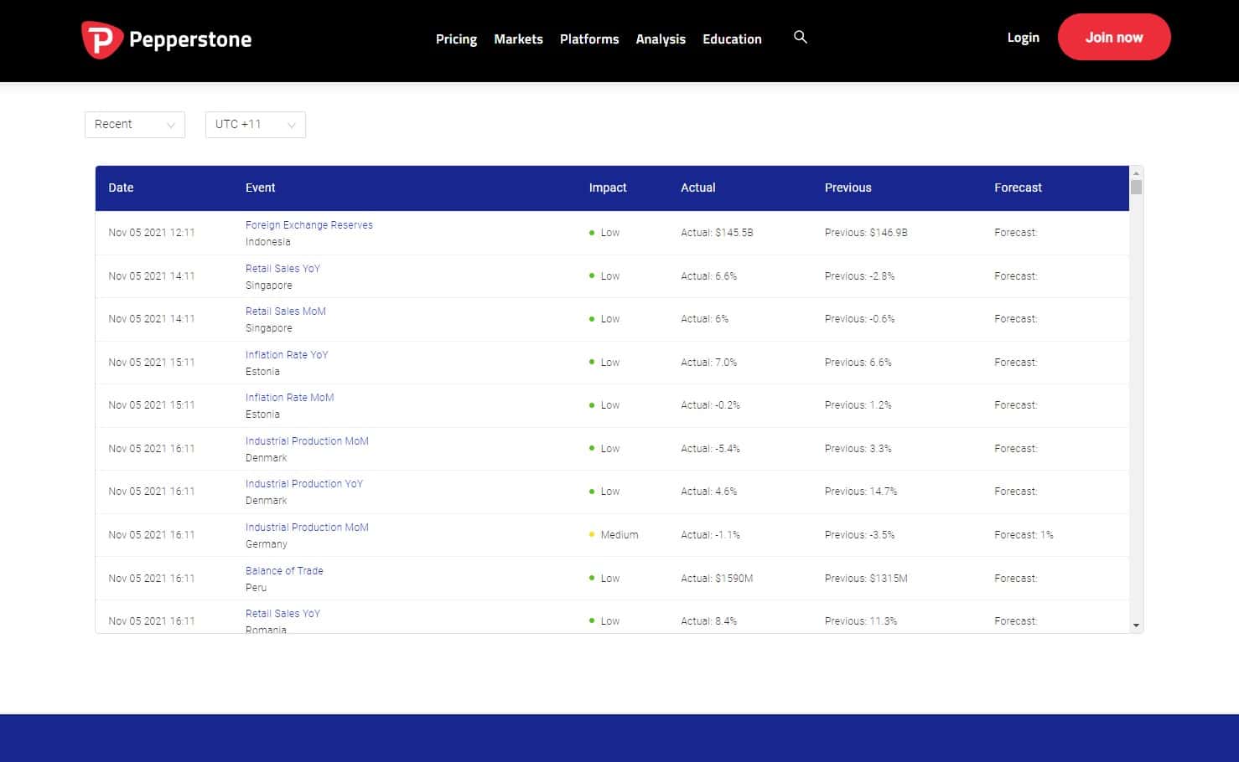Open the Pricing menu
The height and width of the screenshot is (762, 1239).
pyautogui.click(x=456, y=39)
